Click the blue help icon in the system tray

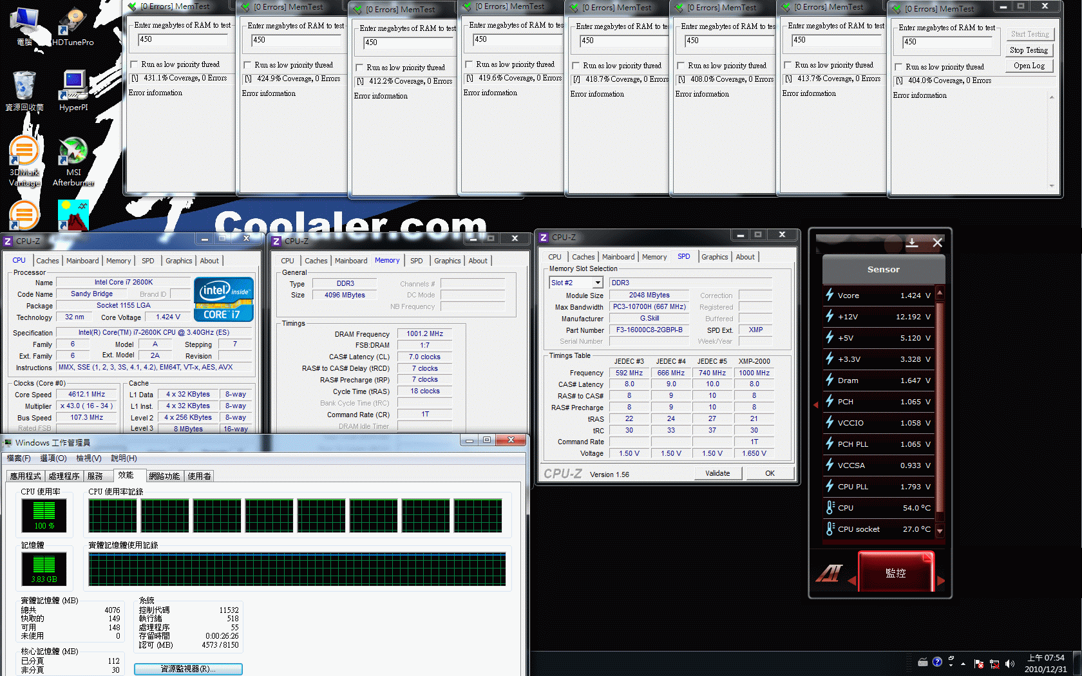[x=937, y=662]
